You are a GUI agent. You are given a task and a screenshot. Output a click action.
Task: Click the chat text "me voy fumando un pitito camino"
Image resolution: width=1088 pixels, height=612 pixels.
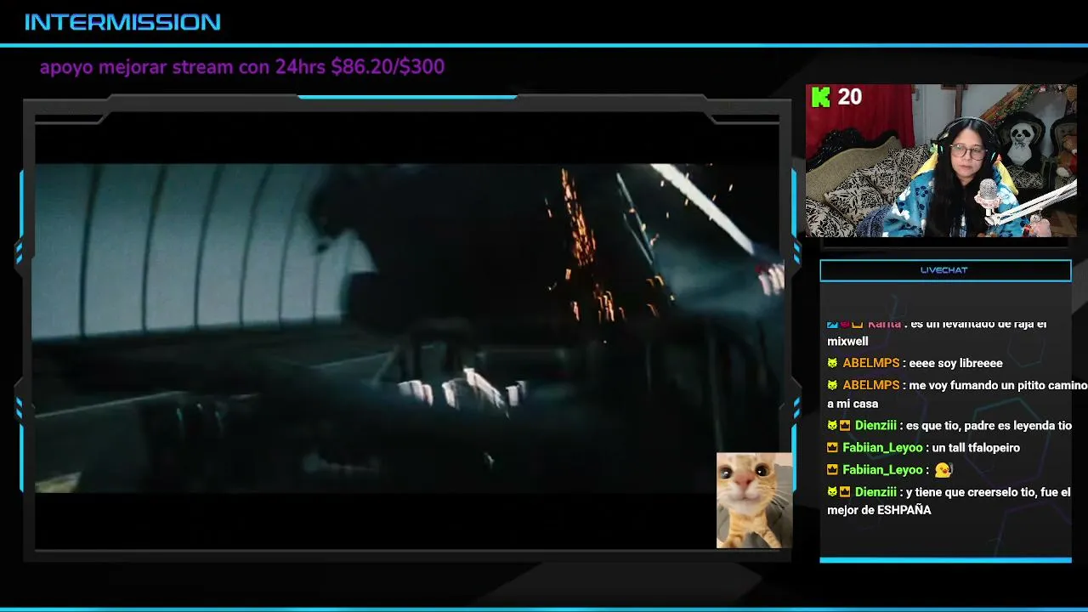click(998, 385)
